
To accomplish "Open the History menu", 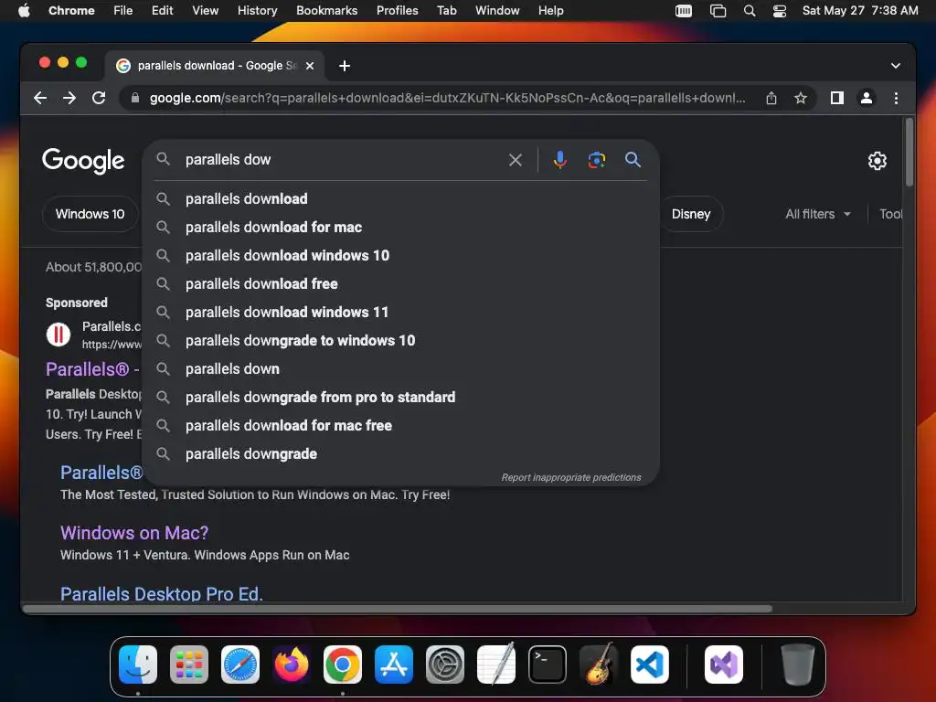I will pyautogui.click(x=257, y=11).
